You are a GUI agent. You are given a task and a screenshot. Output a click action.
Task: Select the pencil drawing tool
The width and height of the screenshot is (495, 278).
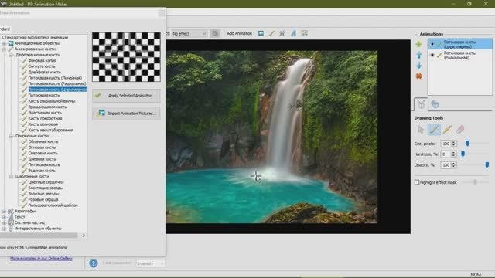click(x=447, y=129)
